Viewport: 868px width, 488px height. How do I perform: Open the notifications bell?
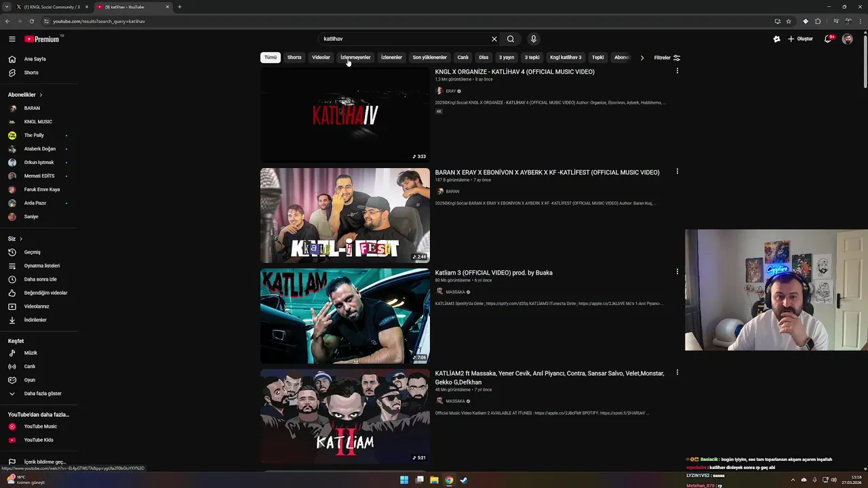tap(828, 39)
